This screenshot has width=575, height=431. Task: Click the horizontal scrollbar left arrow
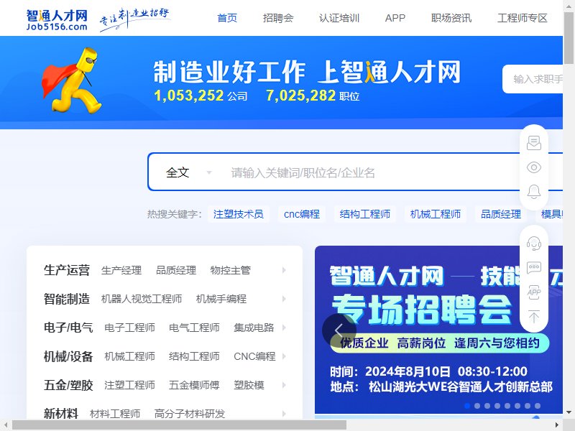tap(6, 425)
